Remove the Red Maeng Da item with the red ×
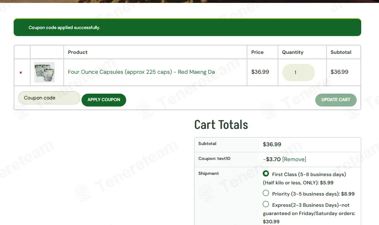 point(21,73)
